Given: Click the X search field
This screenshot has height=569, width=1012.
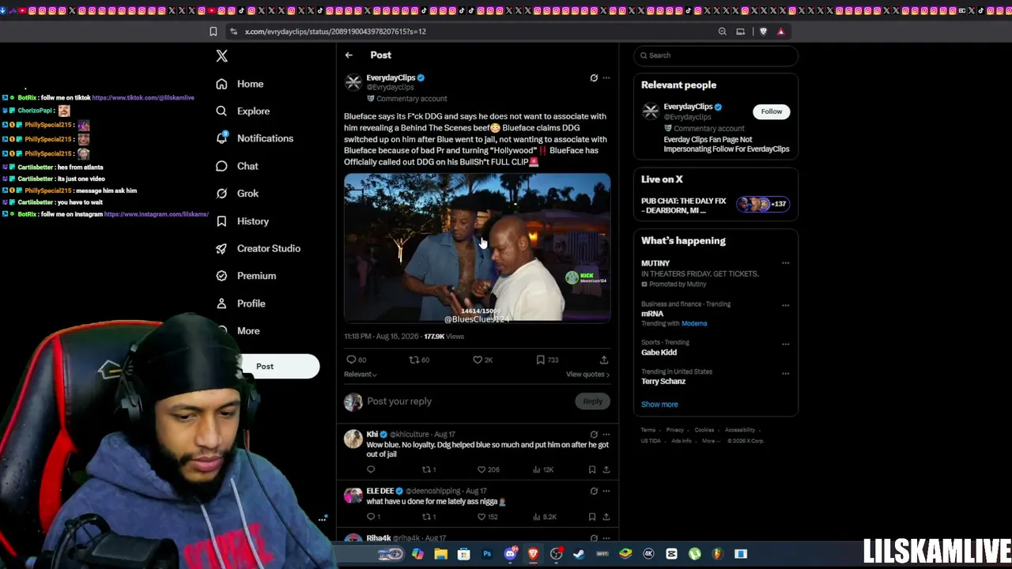Looking at the screenshot, I should (716, 55).
